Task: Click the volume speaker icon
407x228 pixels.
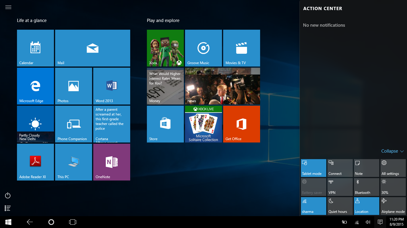Action: [x=368, y=222]
